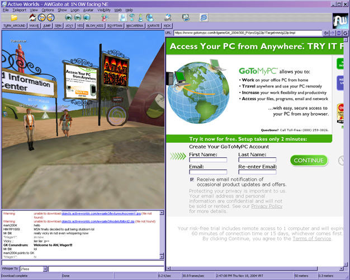Viewport: 350px width, 280px height.
Task: Select the first eye view icon
Action: (69, 17)
